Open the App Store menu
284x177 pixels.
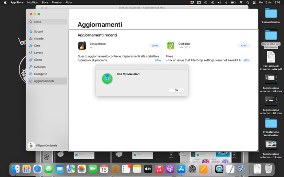17,2
